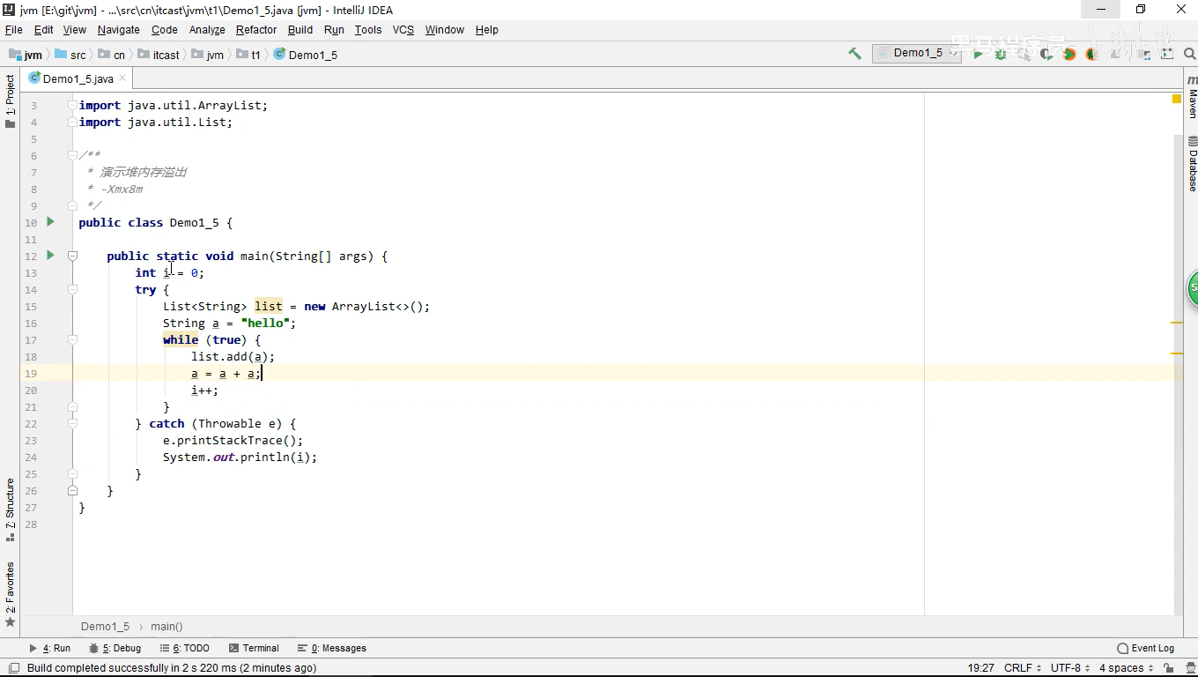Place cursor on line 18 list.add(a);
1198x677 pixels.
click(x=233, y=357)
